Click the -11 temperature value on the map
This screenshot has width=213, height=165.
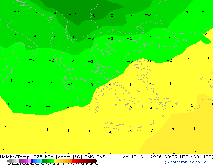click(x=73, y=14)
